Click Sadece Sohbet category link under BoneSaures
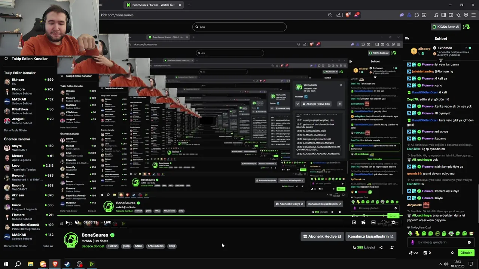 [93, 246]
